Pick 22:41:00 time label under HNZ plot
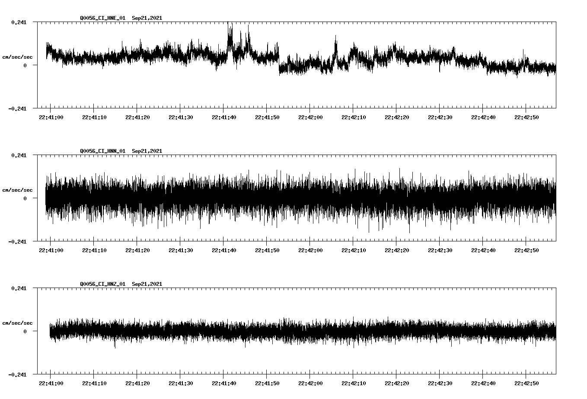 [51, 383]
